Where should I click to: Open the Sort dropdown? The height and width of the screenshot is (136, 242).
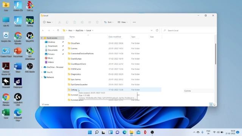pyautogui.click(x=109, y=22)
